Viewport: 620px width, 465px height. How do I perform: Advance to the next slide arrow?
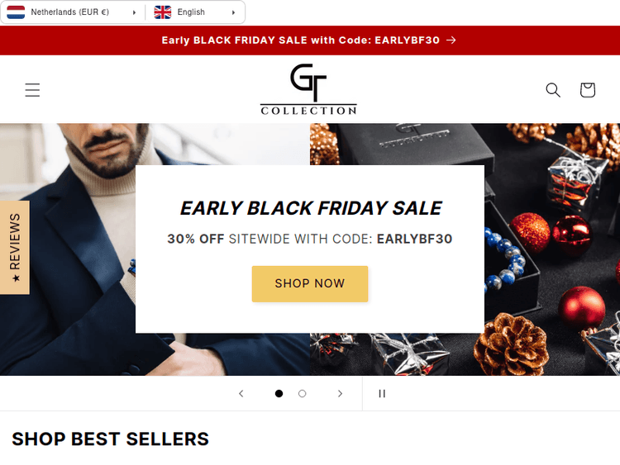coord(340,393)
